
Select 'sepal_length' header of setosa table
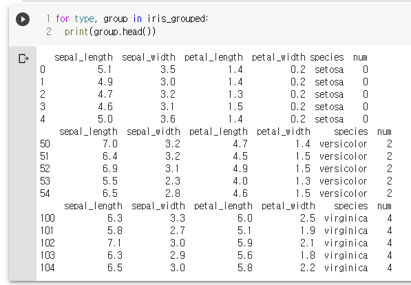point(83,57)
